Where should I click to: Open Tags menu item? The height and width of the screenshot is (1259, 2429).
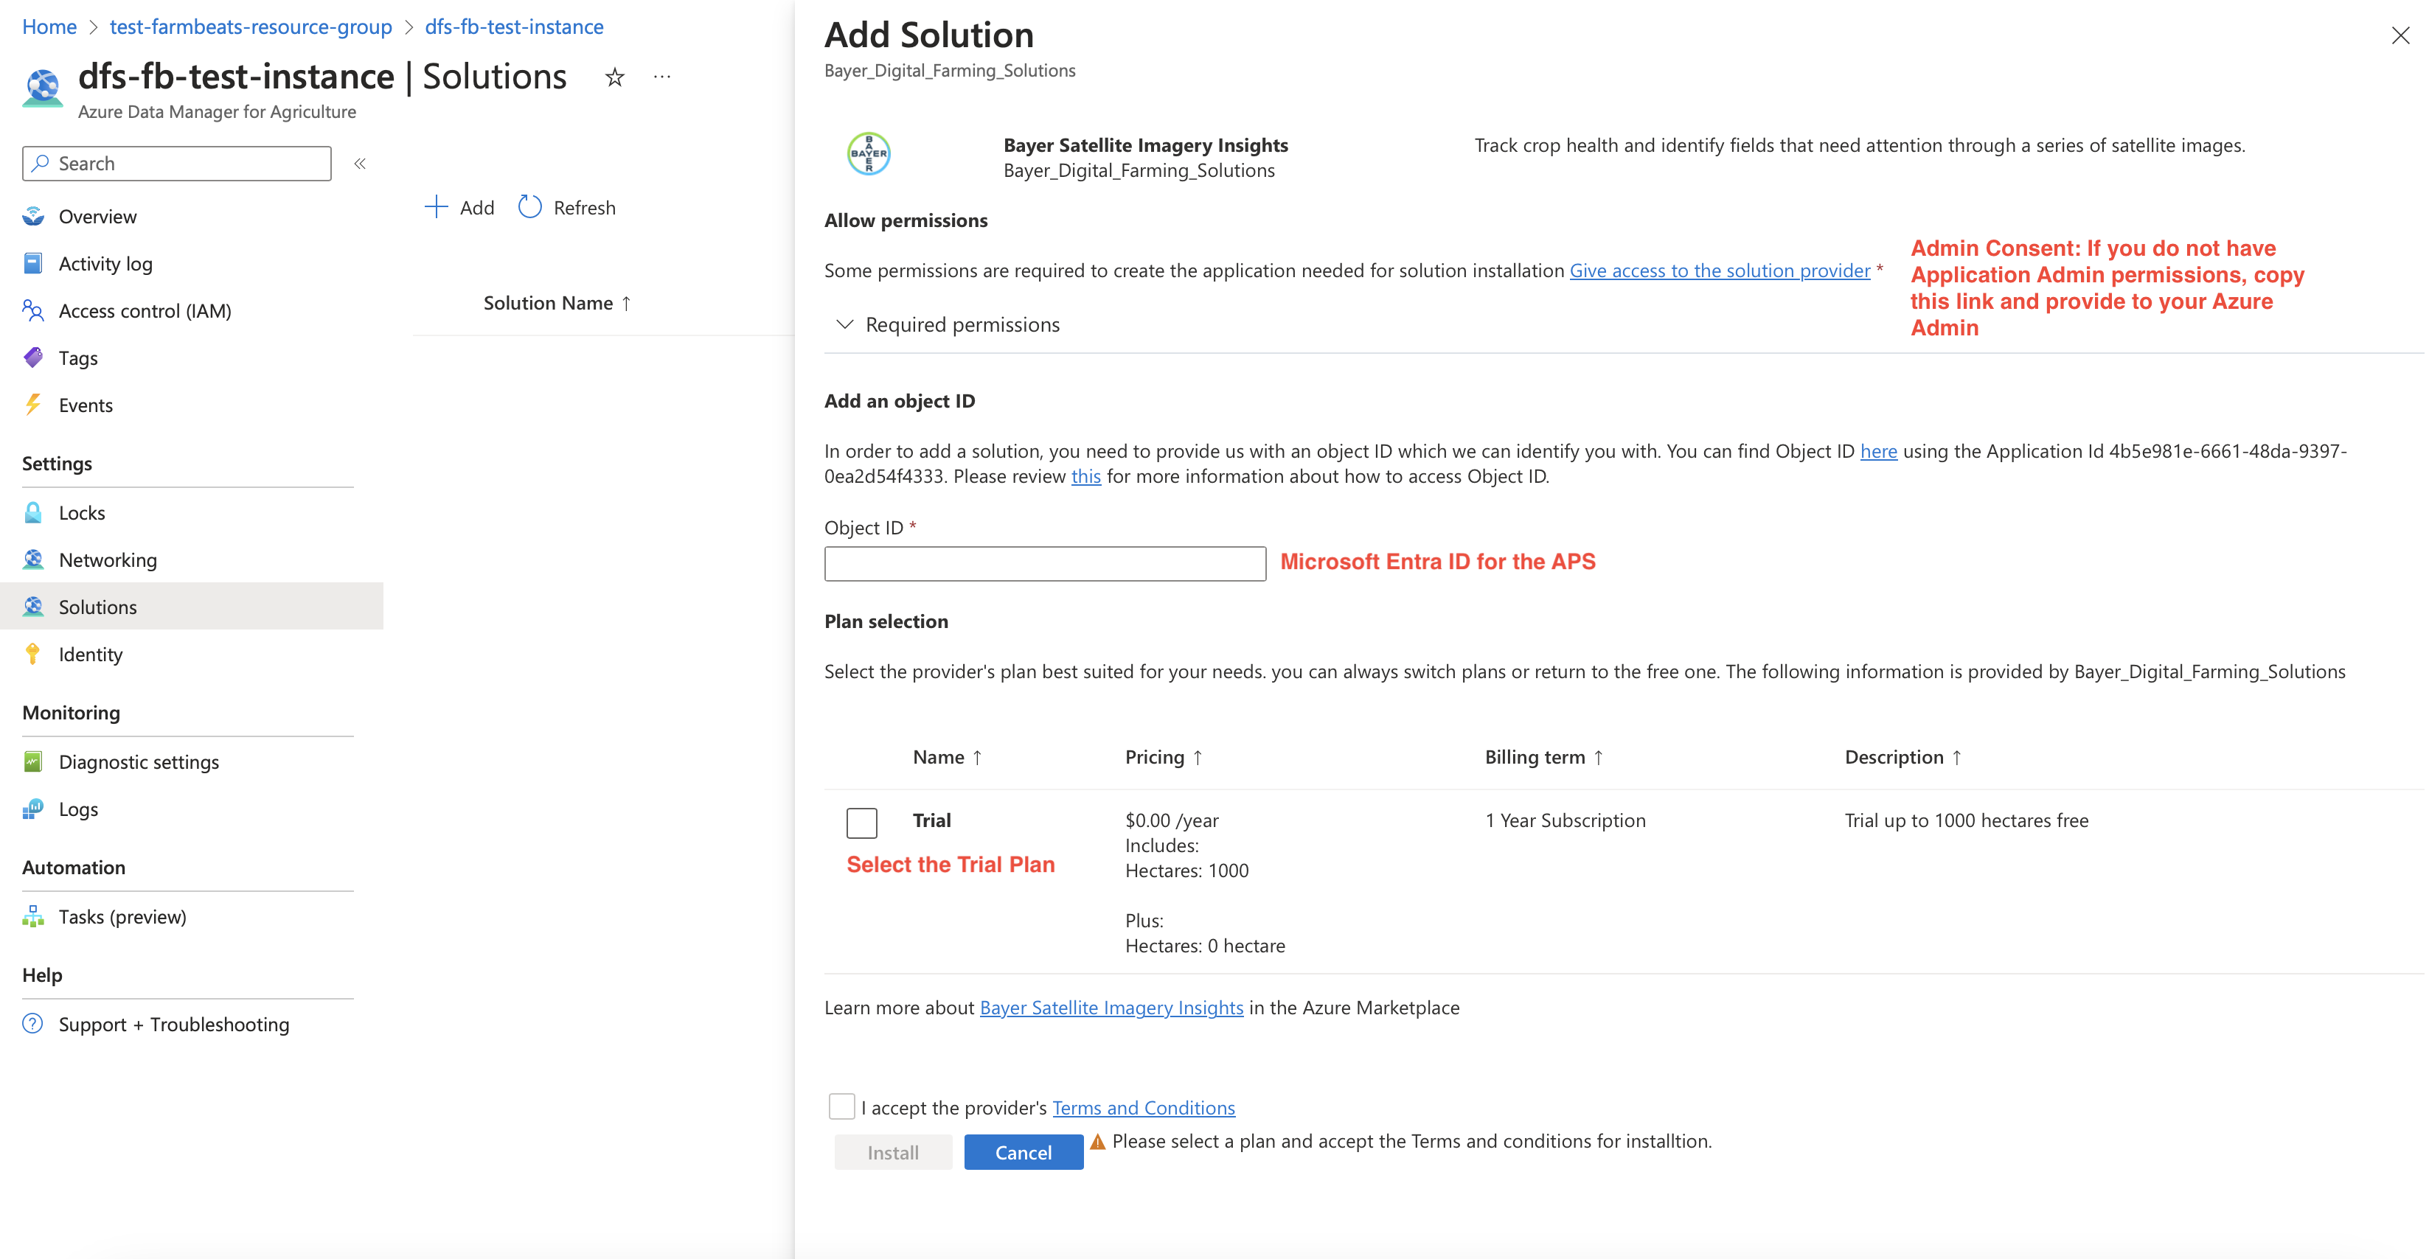point(192,358)
